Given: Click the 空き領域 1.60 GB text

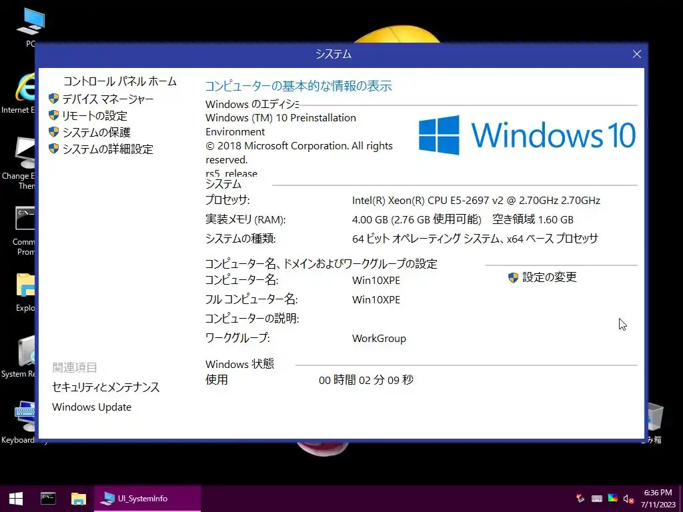Looking at the screenshot, I should click(533, 219).
